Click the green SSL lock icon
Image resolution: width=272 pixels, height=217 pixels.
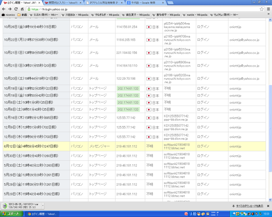pos(29,9)
